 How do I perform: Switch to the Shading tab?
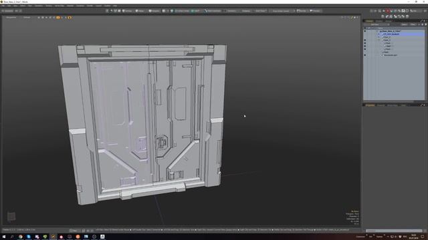379,21
